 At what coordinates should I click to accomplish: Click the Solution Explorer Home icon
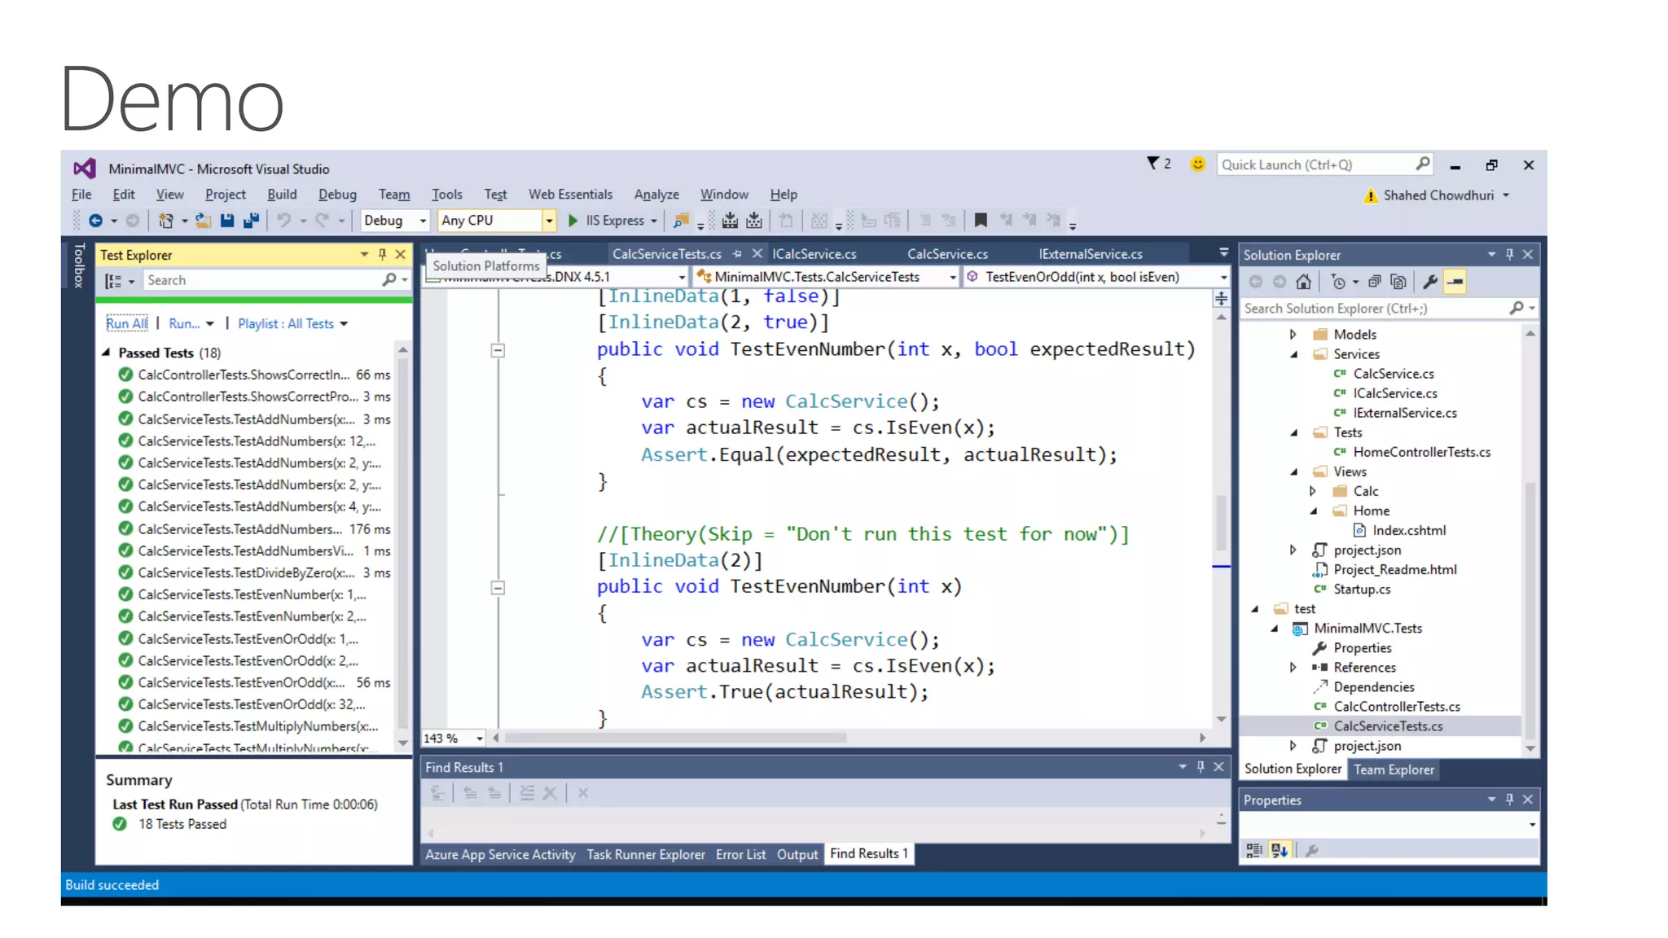tap(1303, 282)
